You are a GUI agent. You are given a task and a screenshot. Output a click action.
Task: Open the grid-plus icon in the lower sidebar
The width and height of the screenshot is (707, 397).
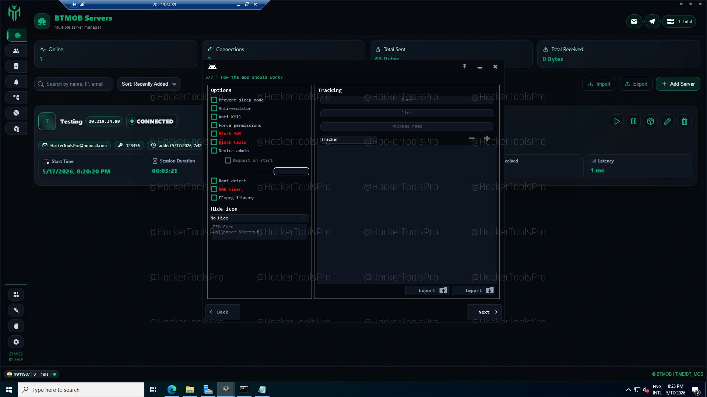[x=16, y=294]
